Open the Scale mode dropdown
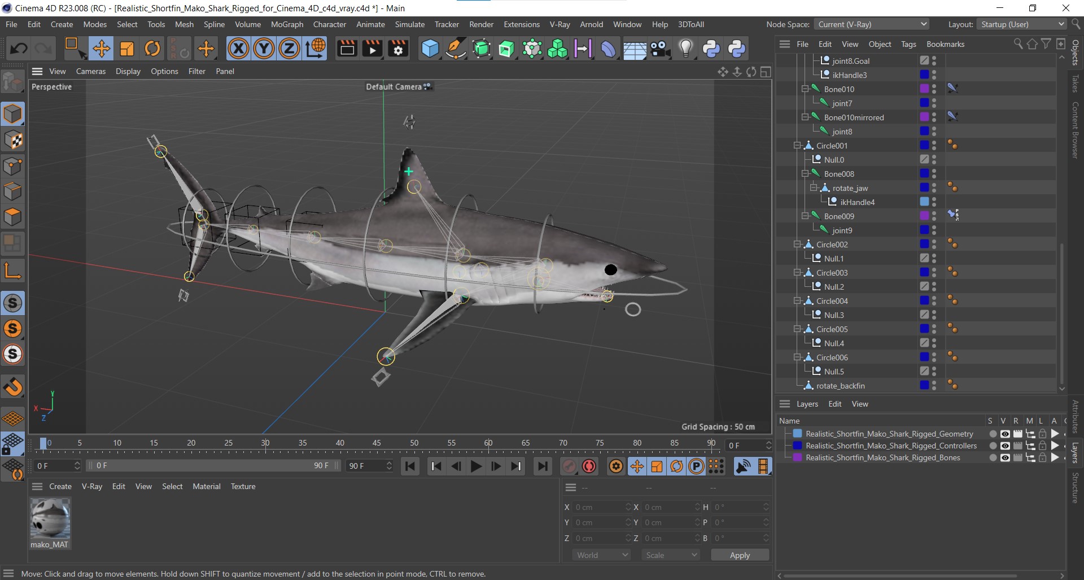This screenshot has height=580, width=1084. coord(671,555)
